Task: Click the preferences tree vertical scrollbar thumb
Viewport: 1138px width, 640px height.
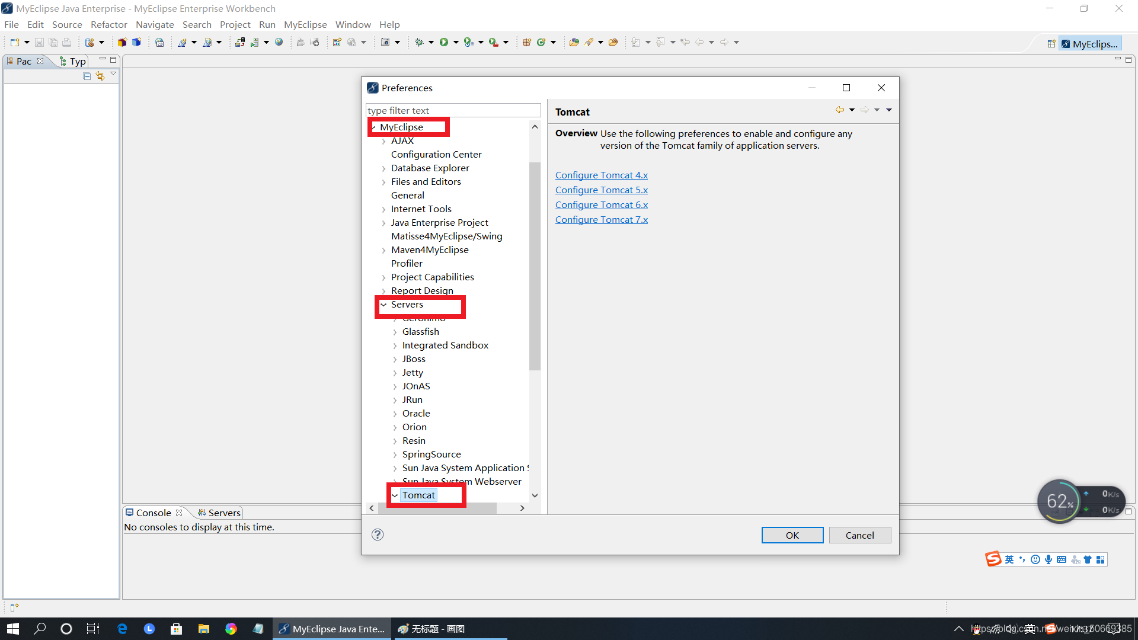Action: click(x=535, y=266)
